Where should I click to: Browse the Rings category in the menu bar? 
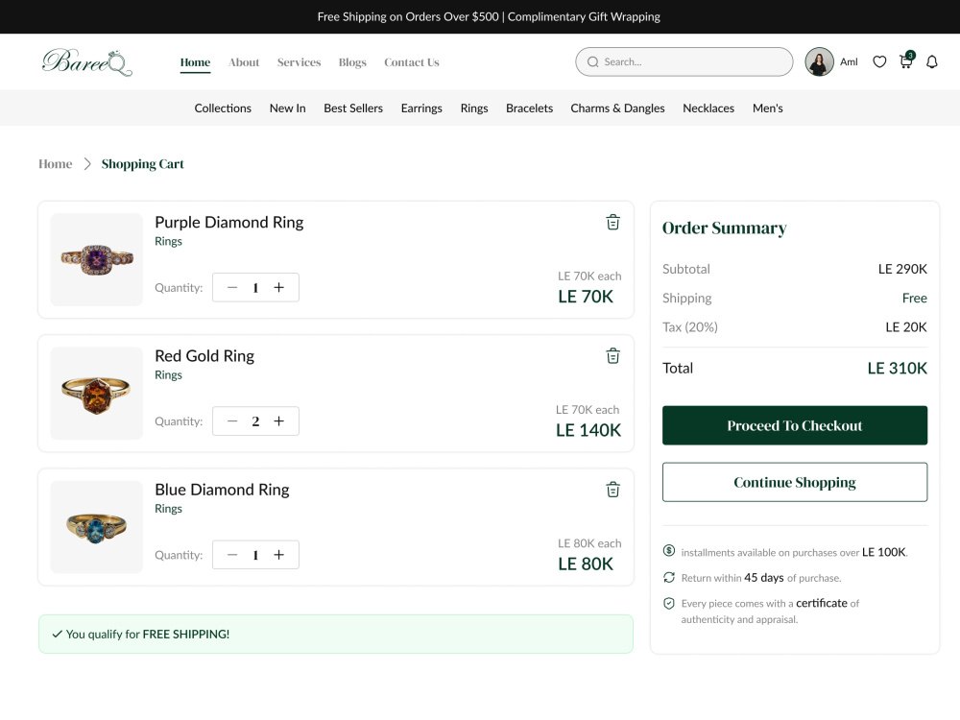pyautogui.click(x=474, y=108)
